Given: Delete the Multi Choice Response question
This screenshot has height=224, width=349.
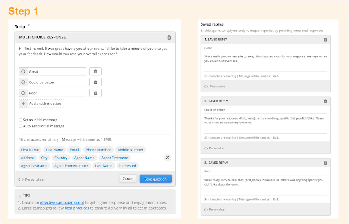Looking at the screenshot, I should point(169,37).
